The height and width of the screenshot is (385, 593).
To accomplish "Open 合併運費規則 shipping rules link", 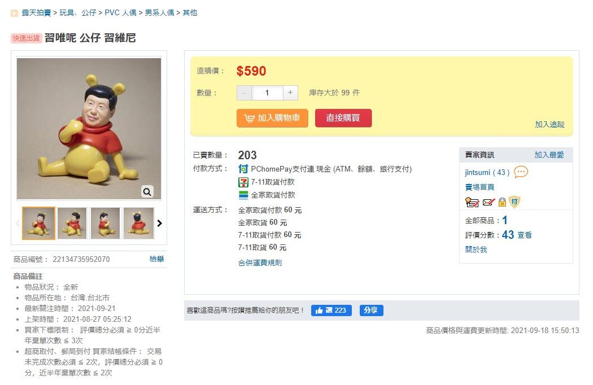I will (x=260, y=263).
